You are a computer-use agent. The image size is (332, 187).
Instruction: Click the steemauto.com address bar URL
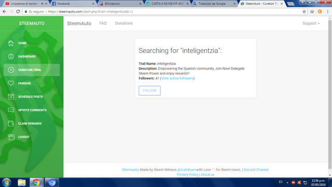click(90, 11)
